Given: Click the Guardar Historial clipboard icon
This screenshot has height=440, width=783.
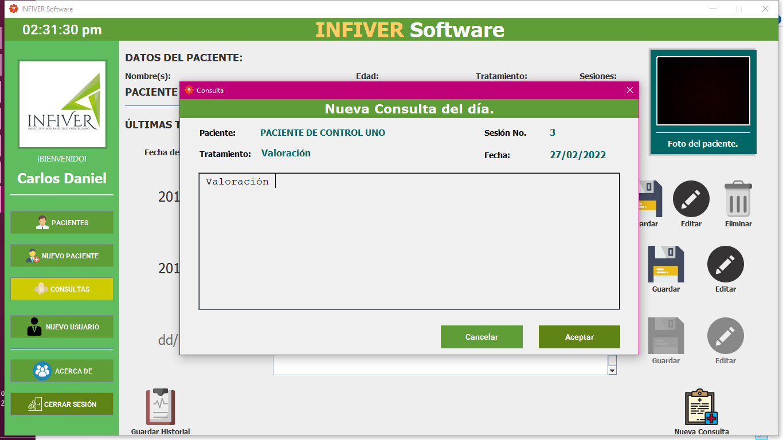Looking at the screenshot, I should [x=160, y=407].
